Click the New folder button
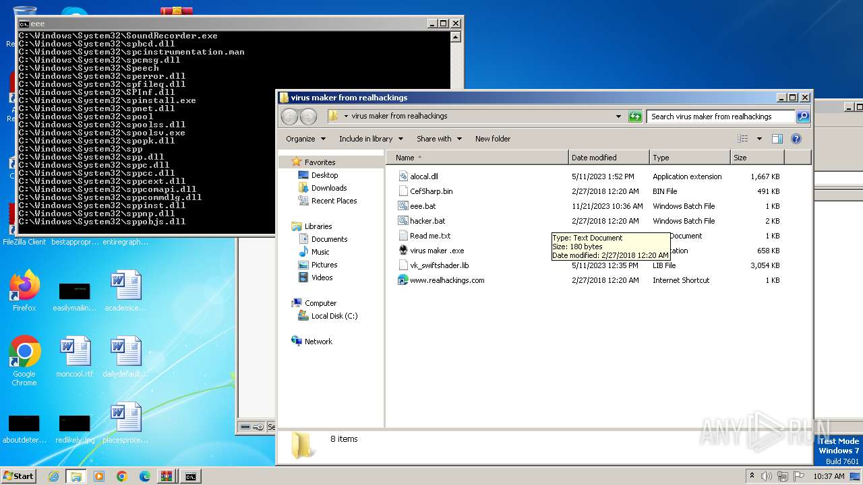Screen dimensions: 863x485 point(493,139)
